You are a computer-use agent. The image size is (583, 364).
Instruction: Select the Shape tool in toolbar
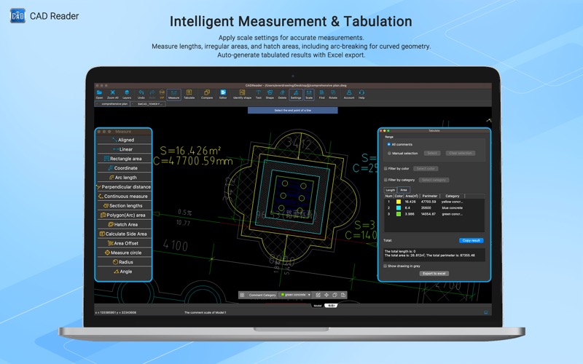point(270,95)
